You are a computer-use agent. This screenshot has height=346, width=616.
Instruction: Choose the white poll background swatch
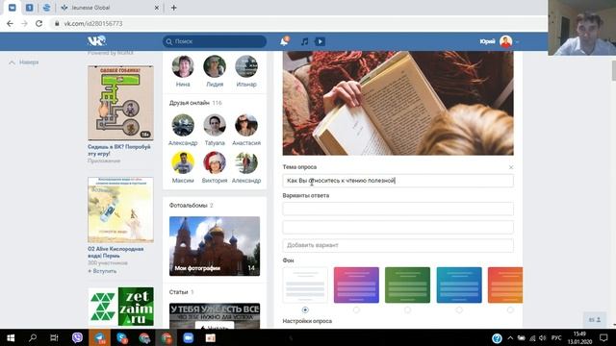(305, 285)
